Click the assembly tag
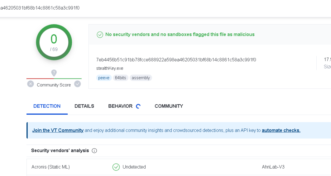Image resolution: width=331 pixels, height=176 pixels. pos(141,78)
